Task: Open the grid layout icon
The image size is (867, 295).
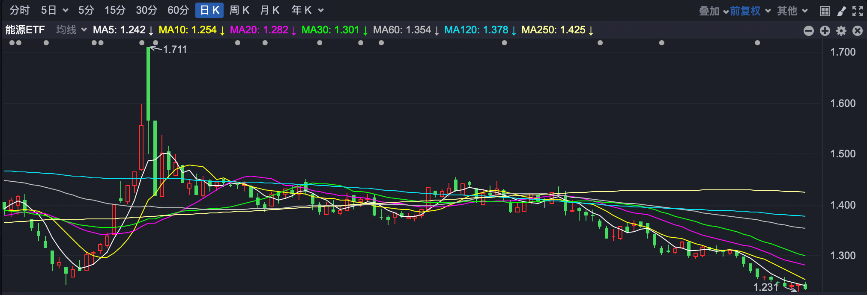Action: (x=825, y=11)
